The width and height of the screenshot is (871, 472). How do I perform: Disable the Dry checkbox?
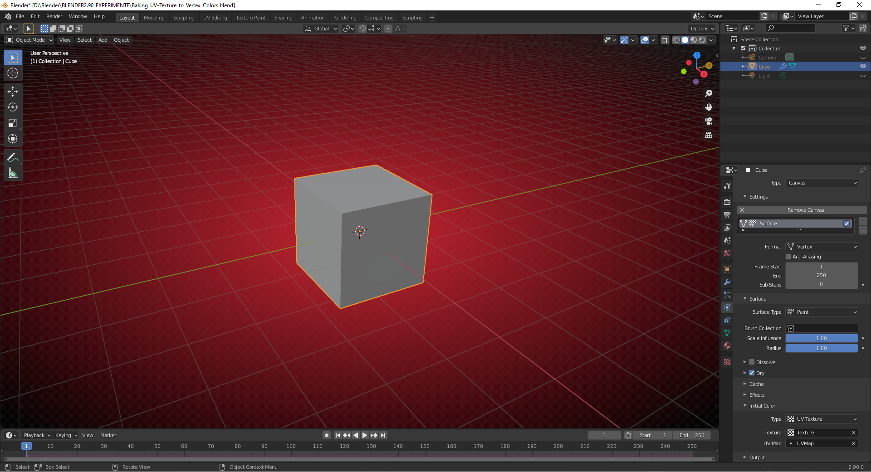point(752,373)
